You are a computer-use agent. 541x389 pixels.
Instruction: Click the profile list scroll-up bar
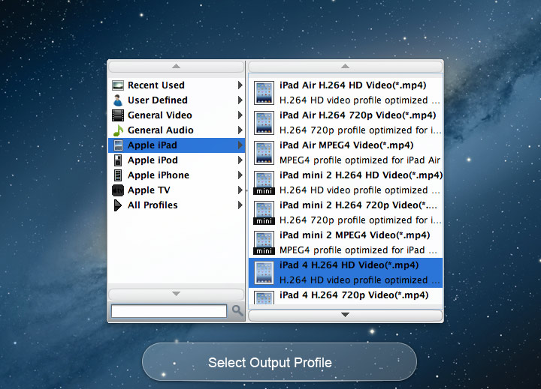tap(346, 66)
